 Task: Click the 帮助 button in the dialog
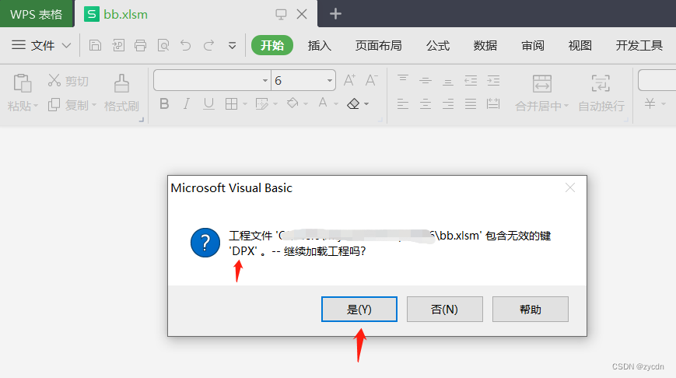[x=531, y=309]
